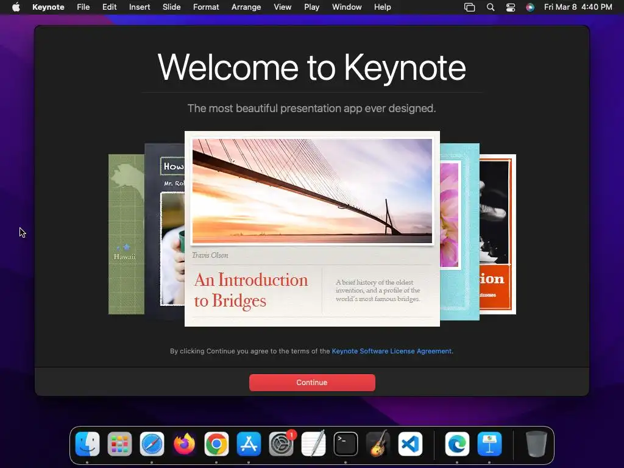Viewport: 624px width, 468px height.
Task: Open the Play menu
Action: pos(311,7)
